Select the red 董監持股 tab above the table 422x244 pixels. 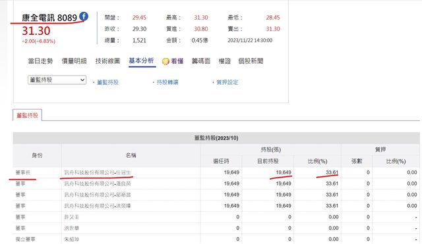pos(28,115)
